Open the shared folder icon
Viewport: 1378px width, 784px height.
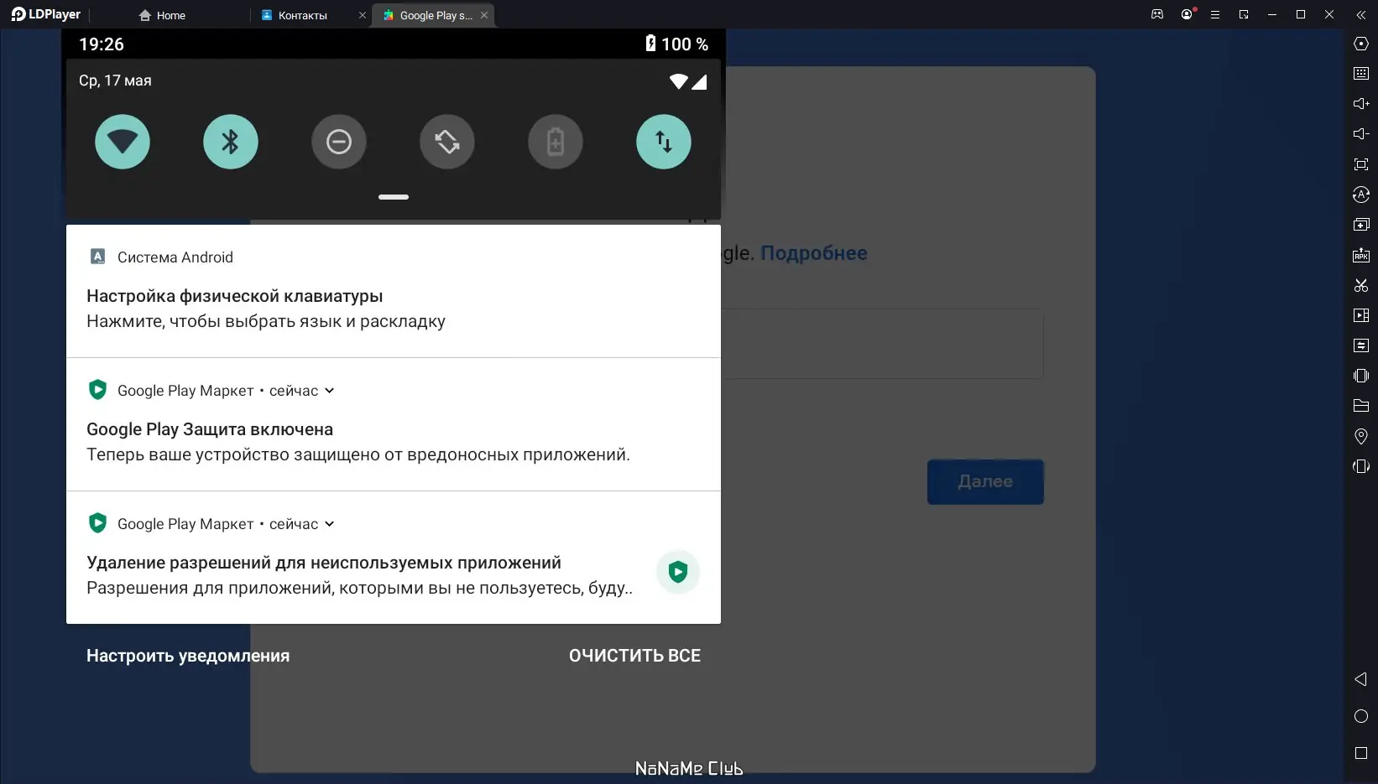tap(1361, 406)
